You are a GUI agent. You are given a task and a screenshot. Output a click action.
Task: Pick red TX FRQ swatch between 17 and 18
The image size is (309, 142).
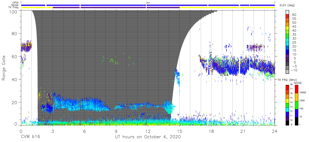pos(287,87)
